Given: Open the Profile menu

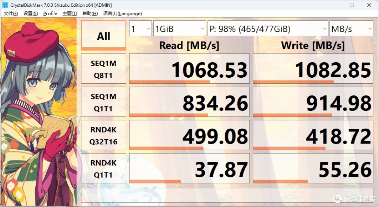Looking at the screenshot, I should (x=50, y=14).
